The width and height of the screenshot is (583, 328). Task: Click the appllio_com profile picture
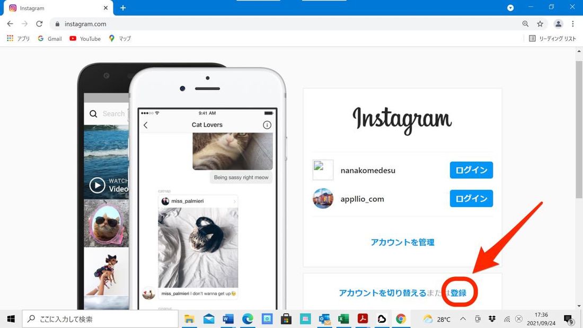click(323, 199)
